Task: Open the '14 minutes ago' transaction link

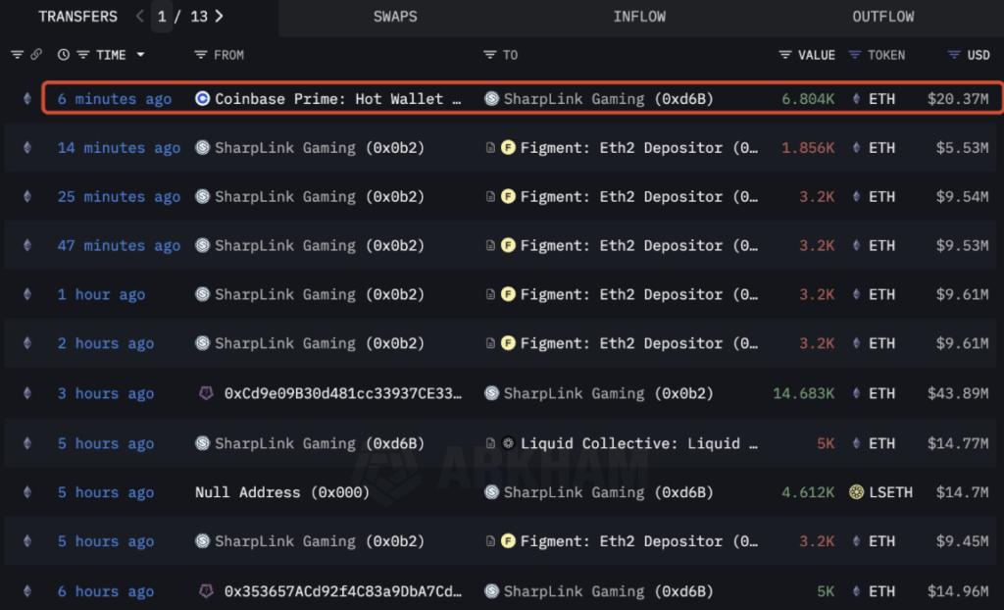Action: (x=119, y=148)
